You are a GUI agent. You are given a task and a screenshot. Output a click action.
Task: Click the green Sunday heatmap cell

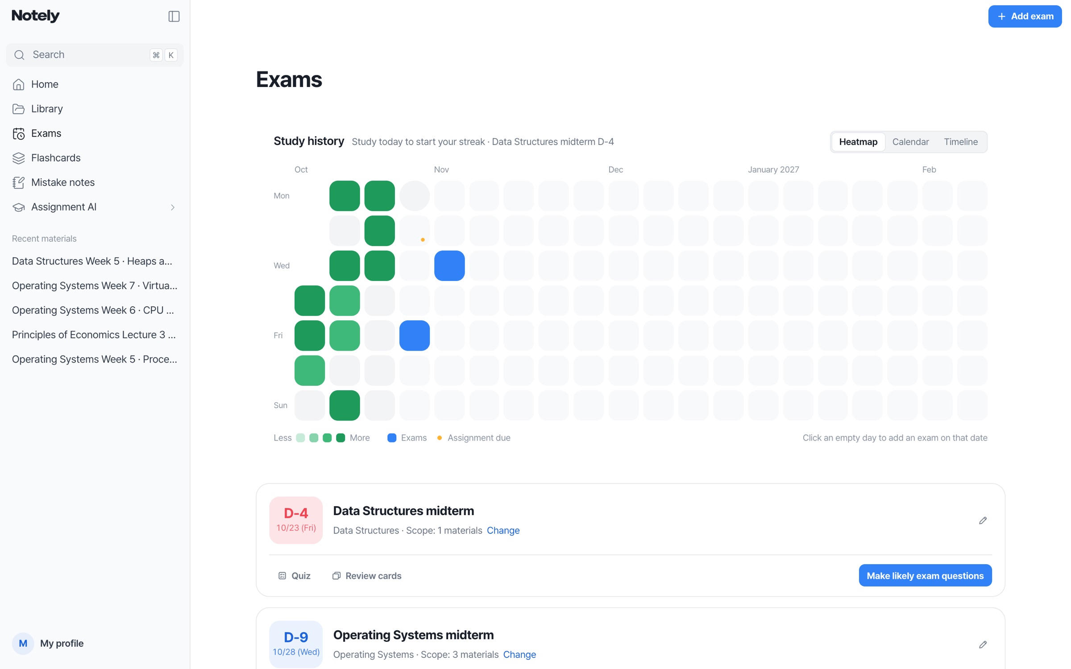[x=345, y=405]
